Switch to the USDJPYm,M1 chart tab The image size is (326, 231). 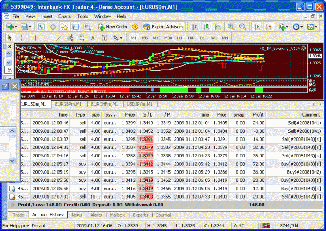(x=139, y=104)
